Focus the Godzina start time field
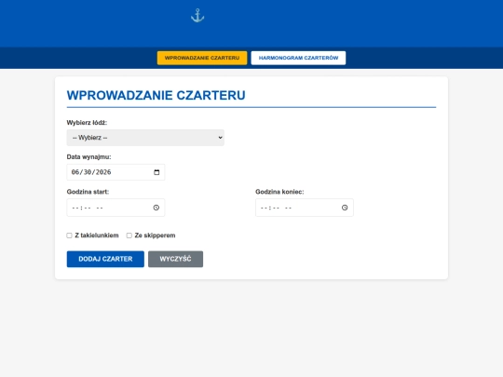Screen dimensions: 503x377 [116, 208]
